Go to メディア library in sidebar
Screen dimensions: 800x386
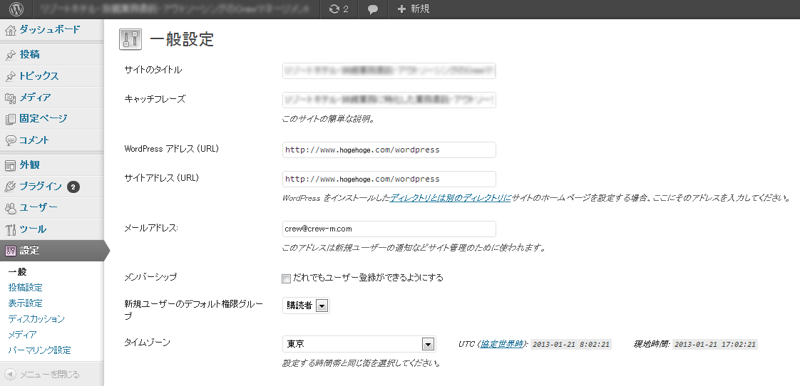(35, 98)
